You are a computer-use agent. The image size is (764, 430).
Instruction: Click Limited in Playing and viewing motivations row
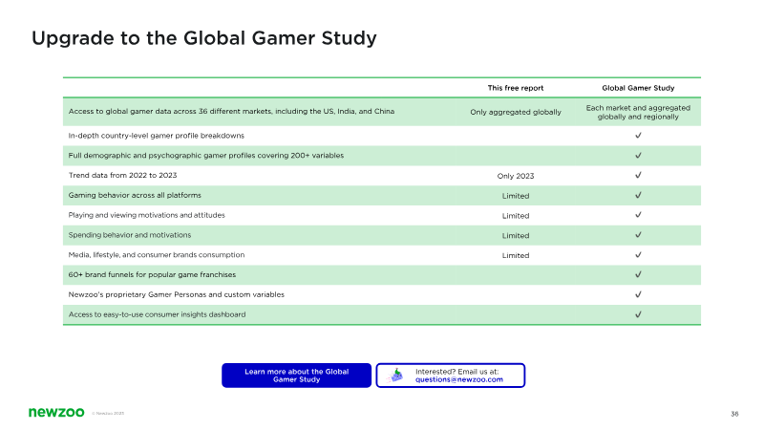pos(516,216)
